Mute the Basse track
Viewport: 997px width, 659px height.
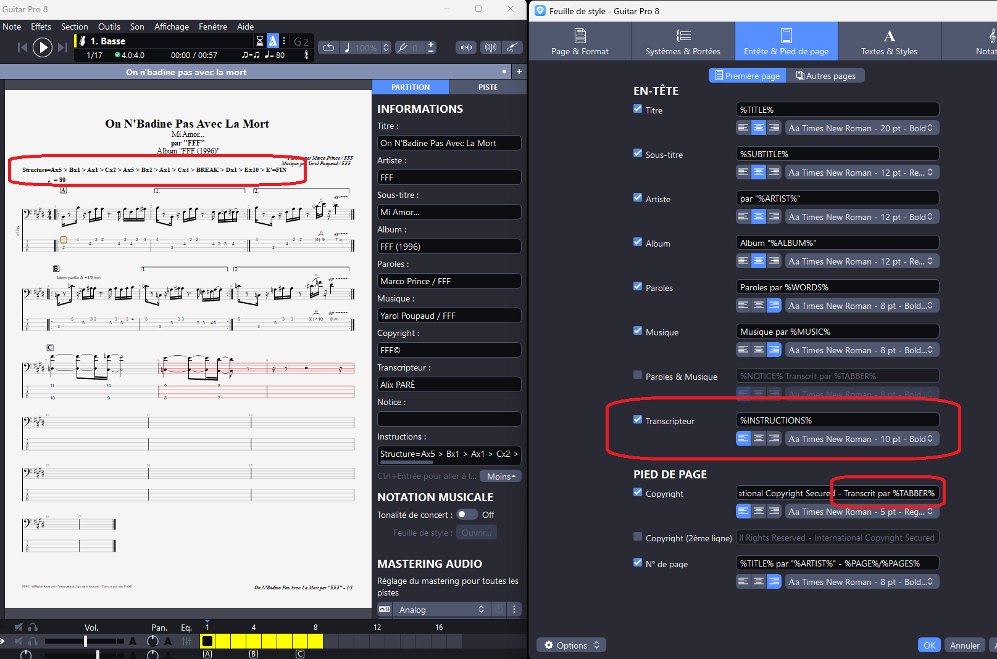[x=19, y=641]
